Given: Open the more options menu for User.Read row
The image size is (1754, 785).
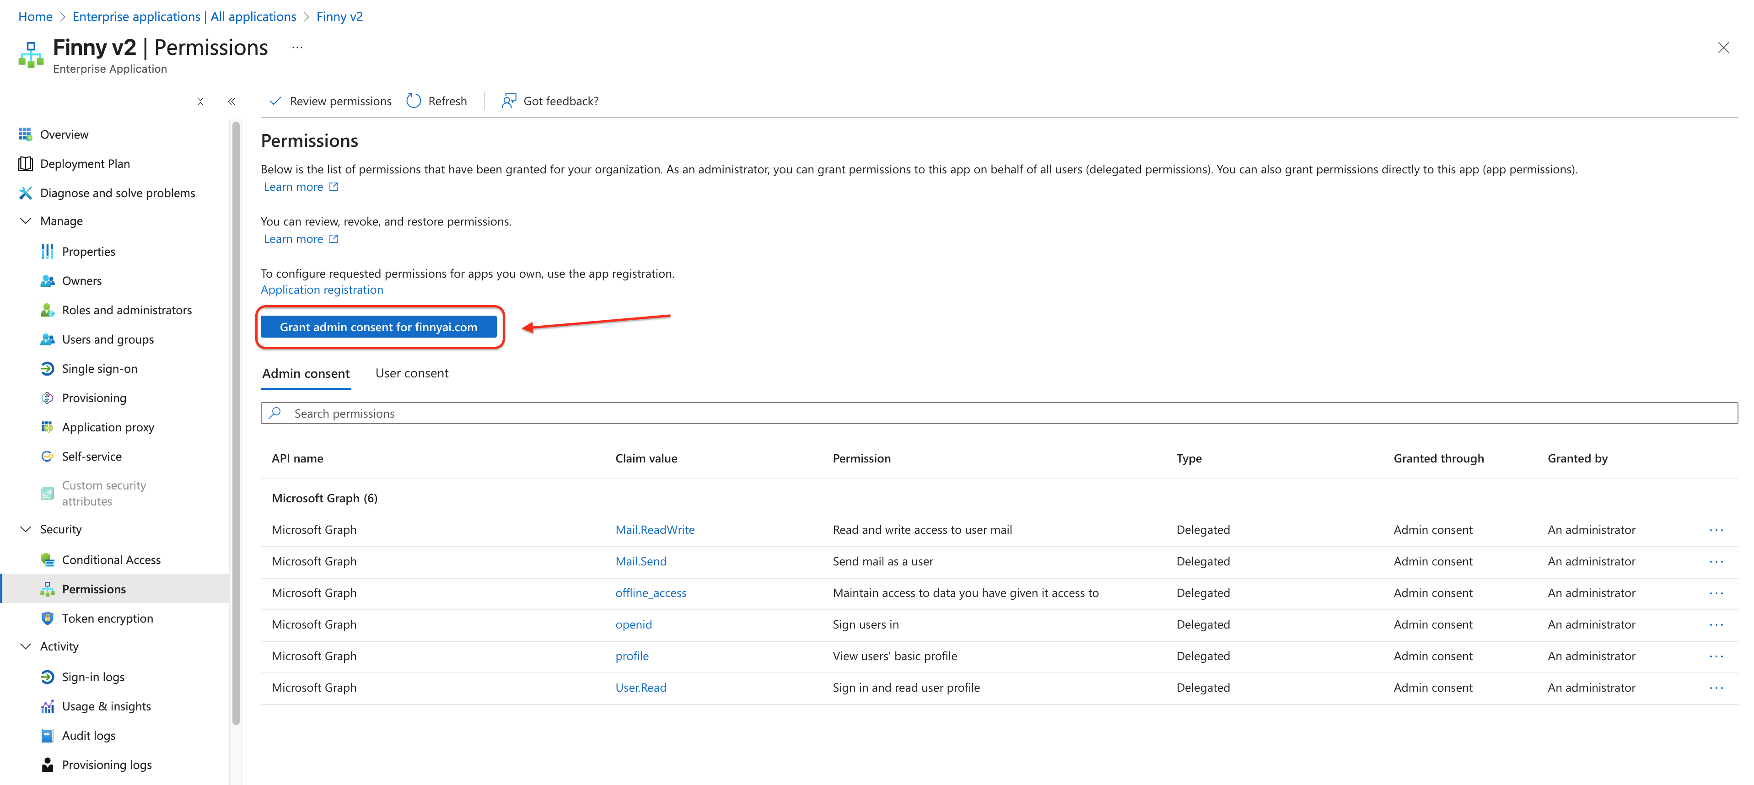Looking at the screenshot, I should tap(1716, 688).
